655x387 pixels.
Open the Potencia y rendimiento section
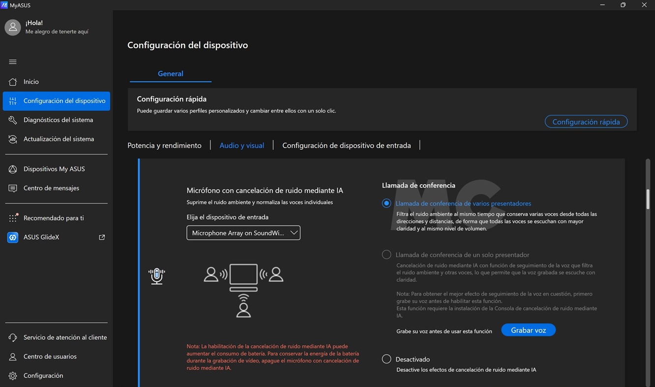[x=164, y=145]
